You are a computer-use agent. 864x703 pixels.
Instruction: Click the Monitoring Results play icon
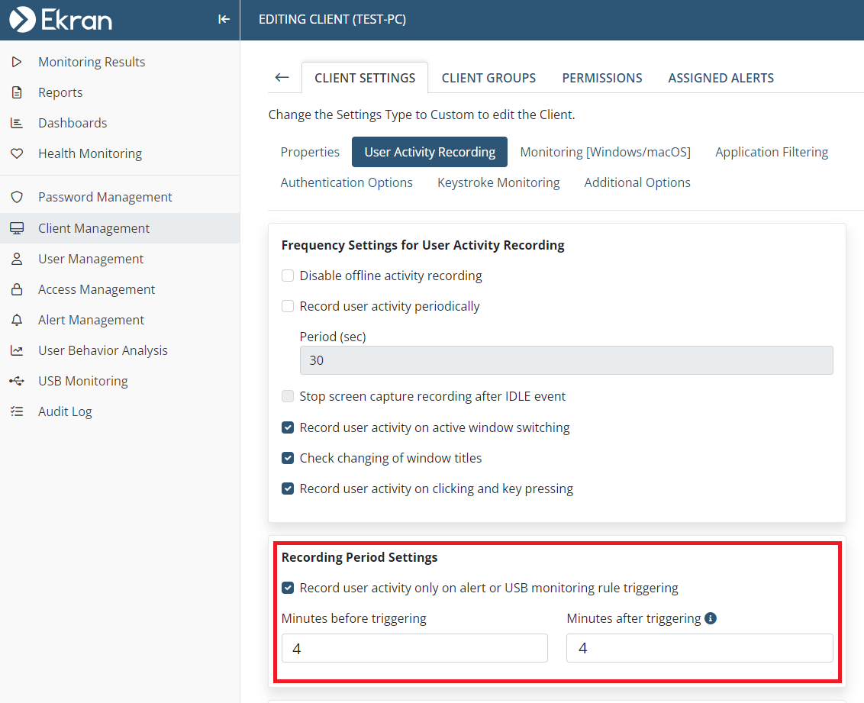17,62
